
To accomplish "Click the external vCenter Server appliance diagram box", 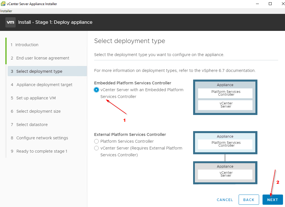I will click(225, 173).
